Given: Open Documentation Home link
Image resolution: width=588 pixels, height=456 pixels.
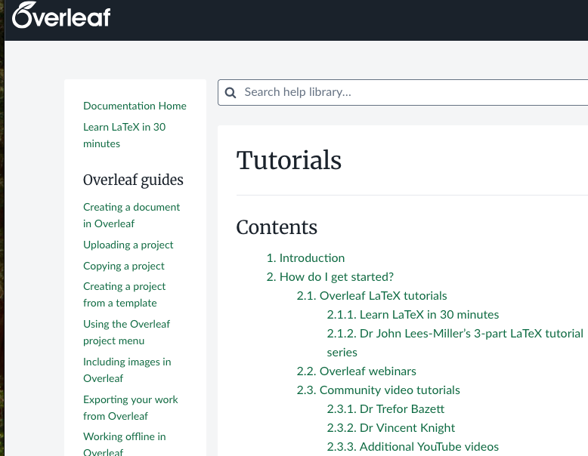Looking at the screenshot, I should click(135, 106).
